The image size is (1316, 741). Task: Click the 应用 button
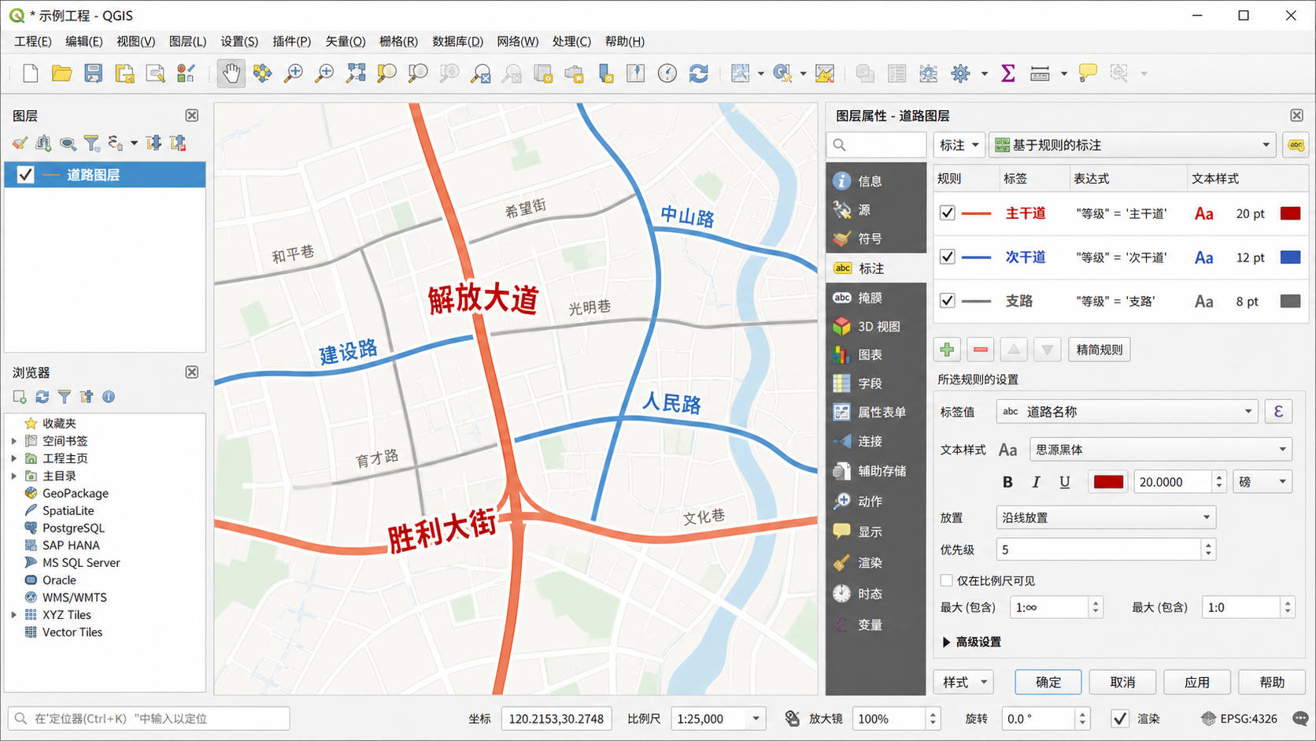pyautogui.click(x=1196, y=682)
